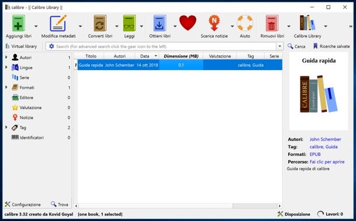Expand the Autori tree node
356x221 pixels.
tap(6, 57)
